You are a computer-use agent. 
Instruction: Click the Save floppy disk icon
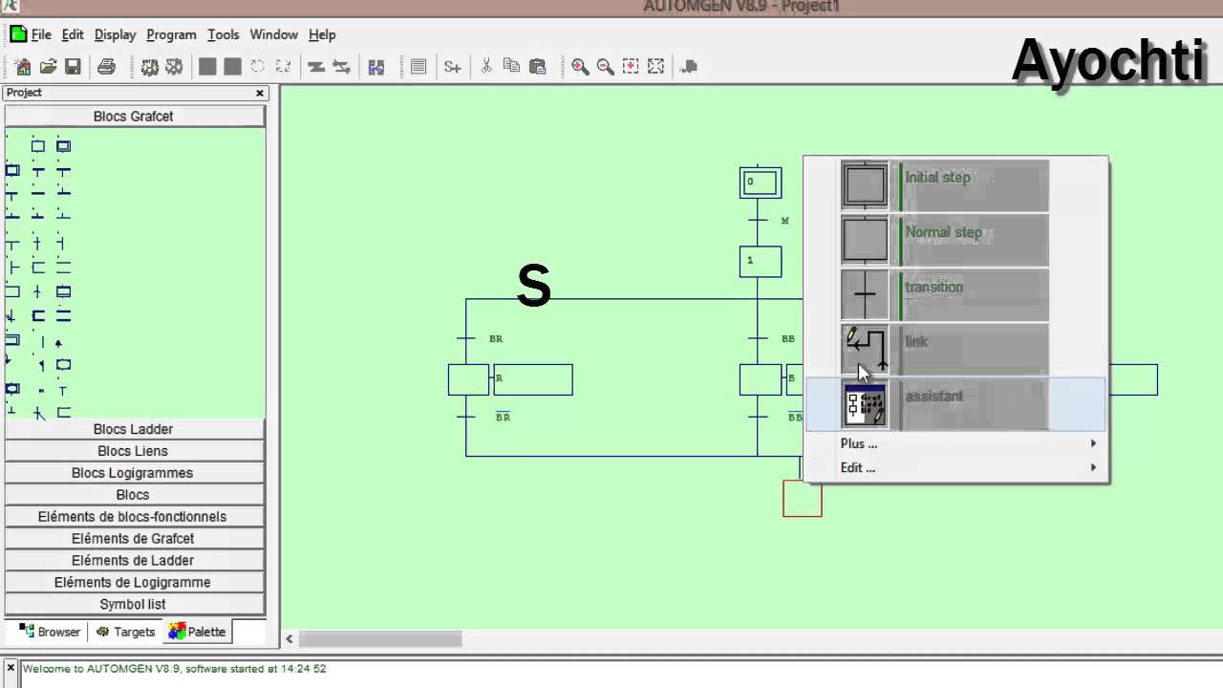click(73, 67)
